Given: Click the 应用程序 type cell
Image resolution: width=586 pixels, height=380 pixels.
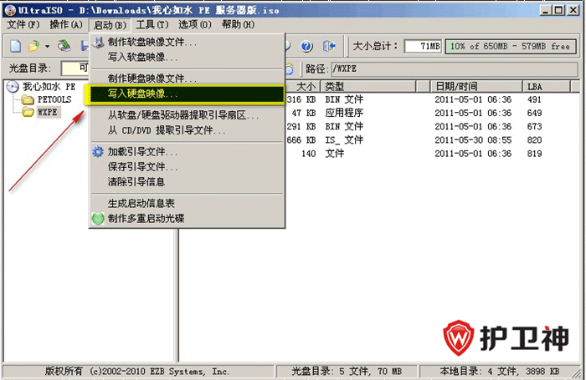Looking at the screenshot, I should point(344,113).
